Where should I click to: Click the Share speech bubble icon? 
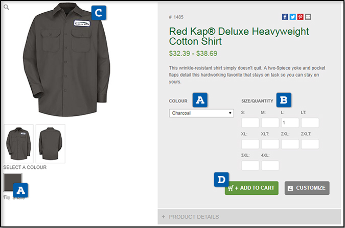pyautogui.click(x=7, y=197)
